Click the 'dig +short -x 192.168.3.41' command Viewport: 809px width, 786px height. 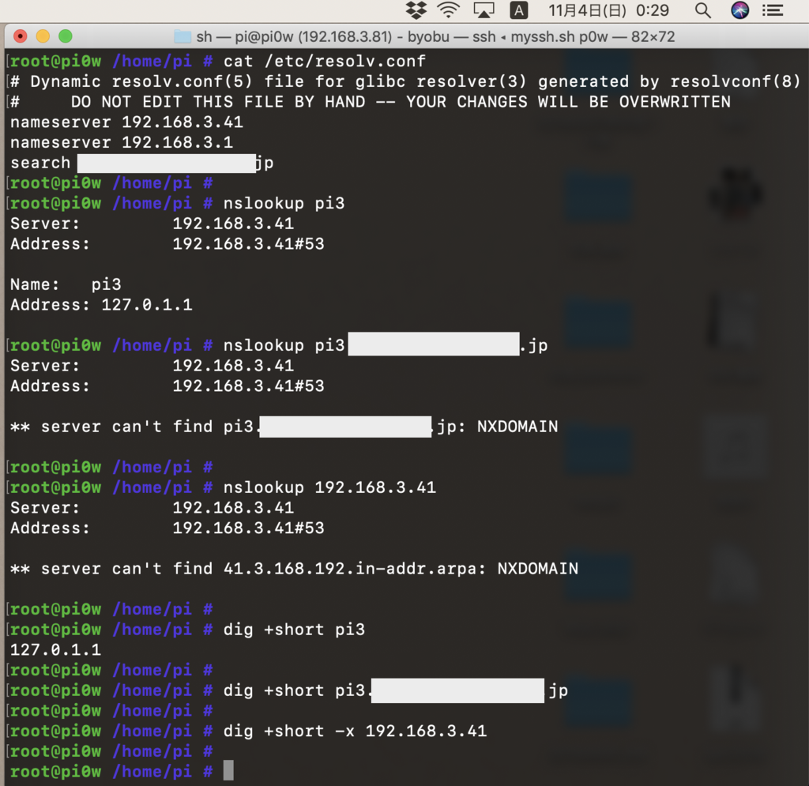355,731
